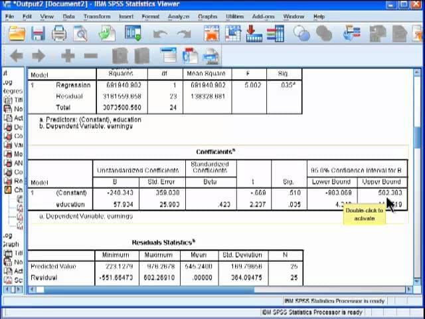Open the Analyze menu
425x319 pixels.
click(179, 17)
